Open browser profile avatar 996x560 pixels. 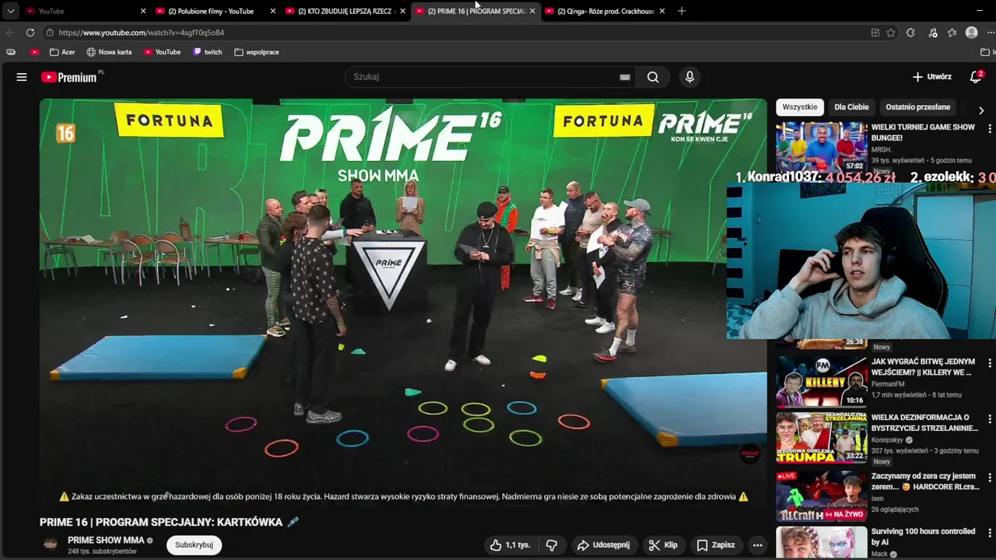point(971,33)
